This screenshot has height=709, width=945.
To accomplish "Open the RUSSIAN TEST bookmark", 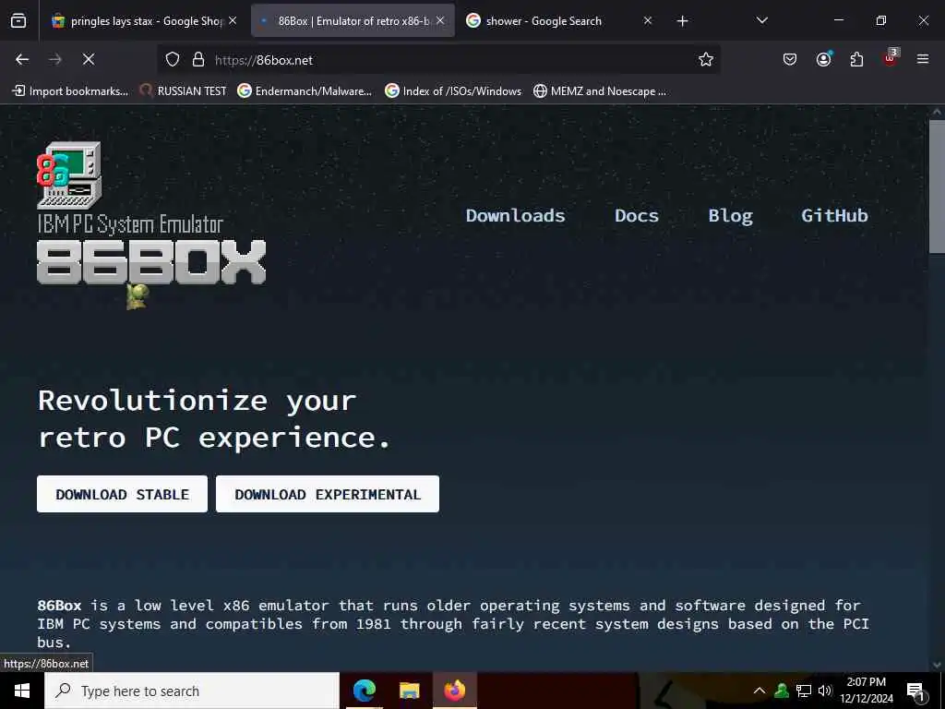I will [184, 91].
